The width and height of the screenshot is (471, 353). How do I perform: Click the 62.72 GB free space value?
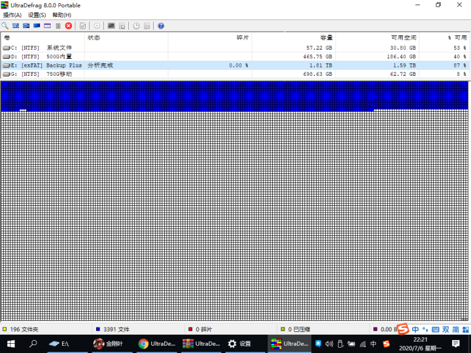[403, 74]
